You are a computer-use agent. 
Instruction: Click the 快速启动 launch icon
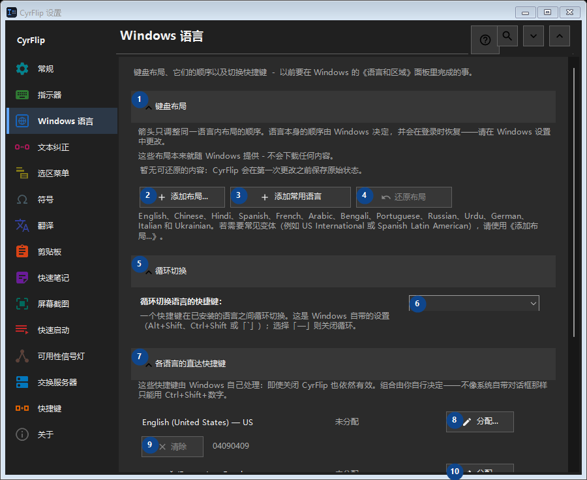coord(22,330)
